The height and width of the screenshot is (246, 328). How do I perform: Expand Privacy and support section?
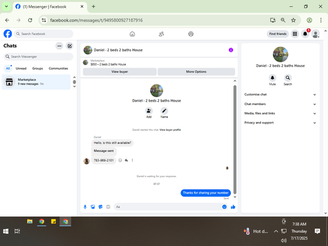coord(280,123)
